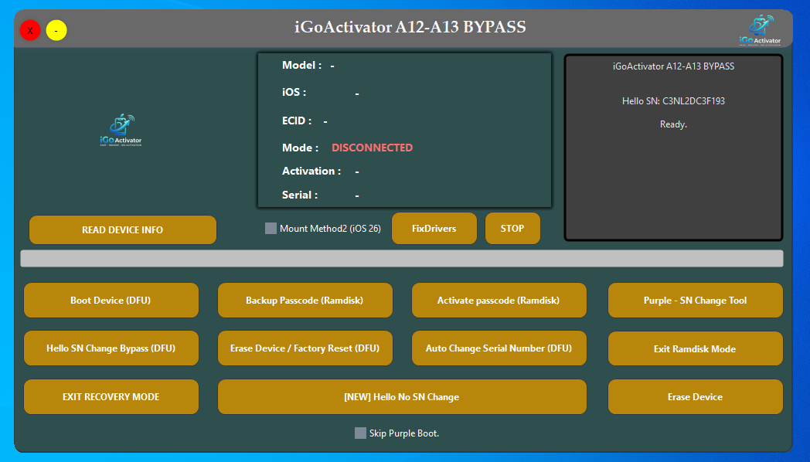The image size is (810, 462).
Task: Click EXIT RECOVERY MODE button
Action: (111, 397)
